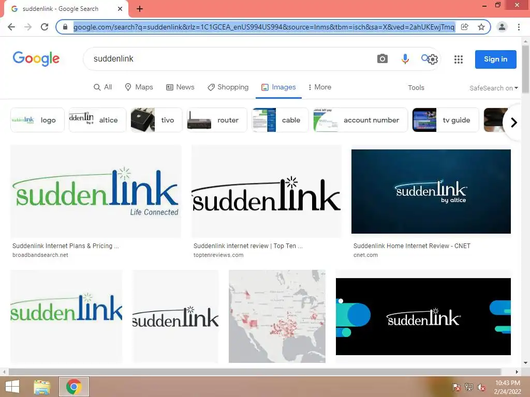Open the black banner suddenlink image
This screenshot has width=530, height=397.
click(423, 316)
